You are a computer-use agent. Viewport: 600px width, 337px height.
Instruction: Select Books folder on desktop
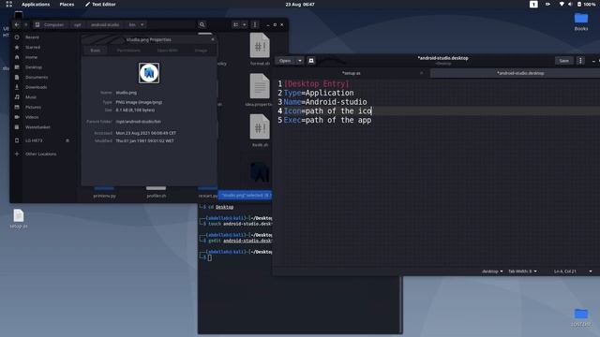click(x=581, y=22)
